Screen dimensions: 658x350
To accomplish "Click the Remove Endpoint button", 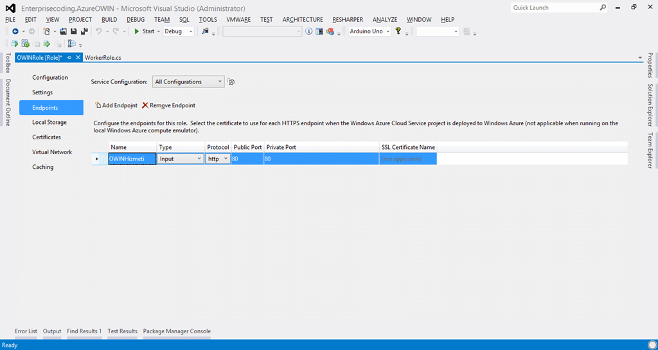I will tap(169, 105).
